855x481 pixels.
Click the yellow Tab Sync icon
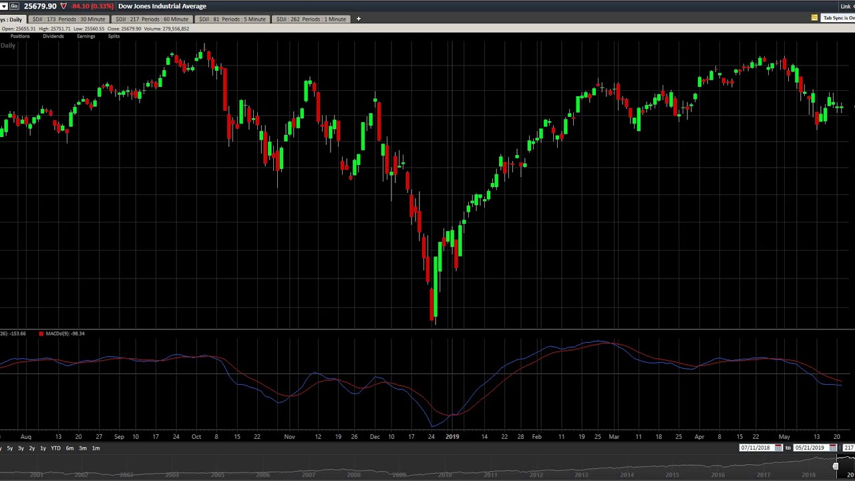point(814,18)
